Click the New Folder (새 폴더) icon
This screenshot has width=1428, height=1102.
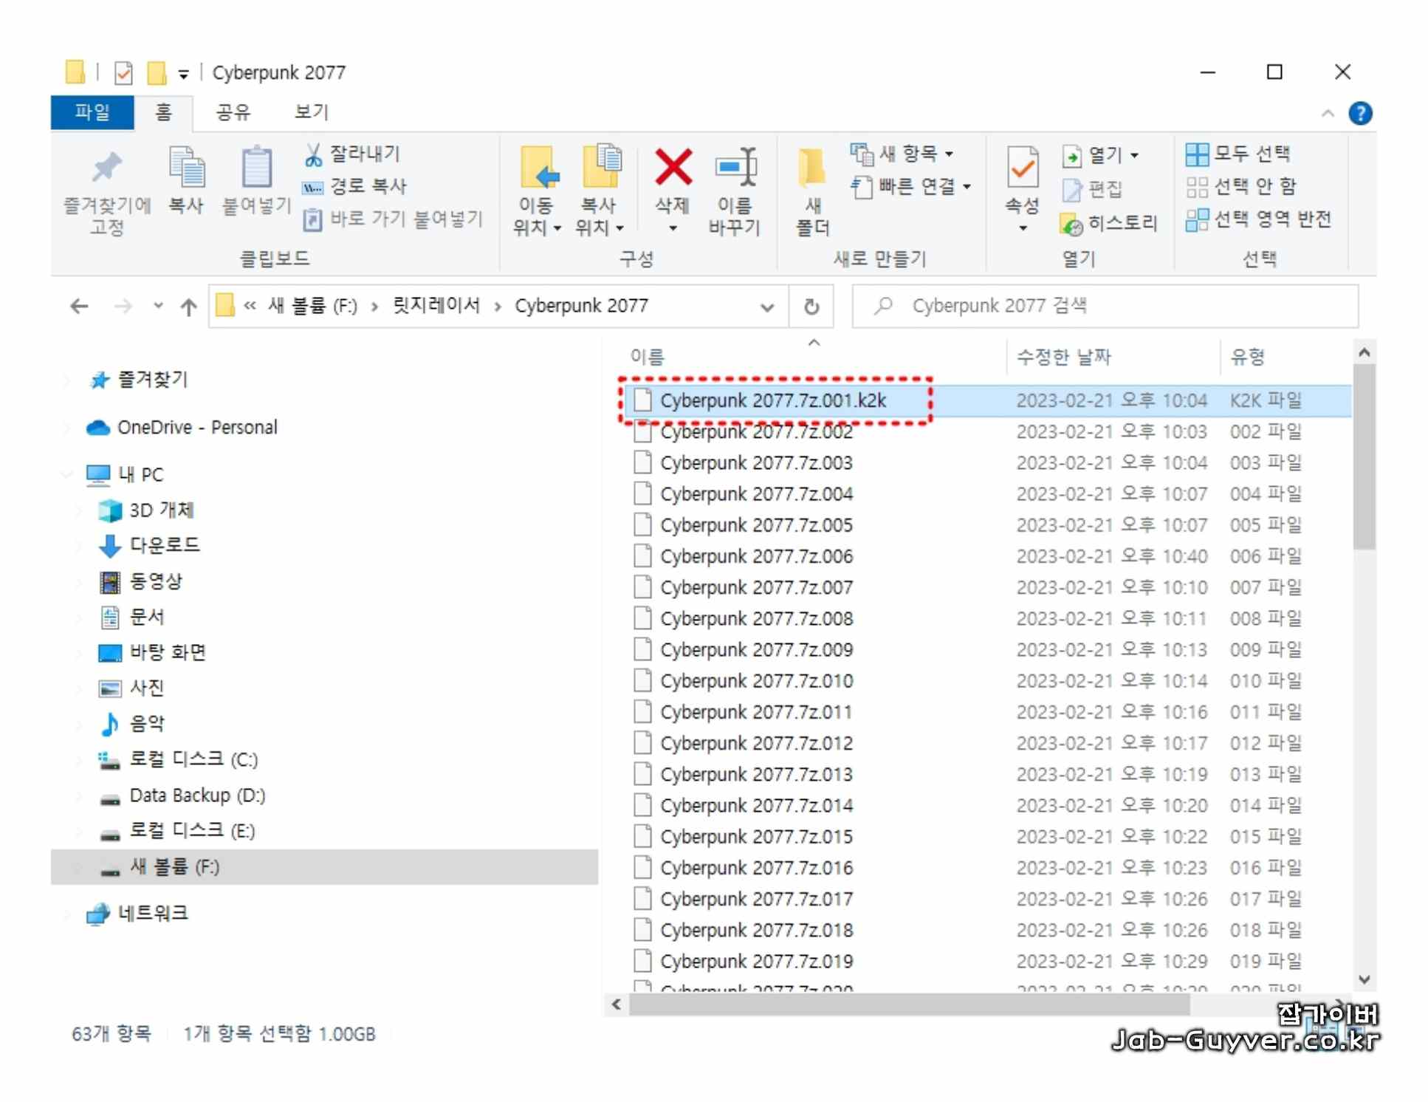(811, 167)
